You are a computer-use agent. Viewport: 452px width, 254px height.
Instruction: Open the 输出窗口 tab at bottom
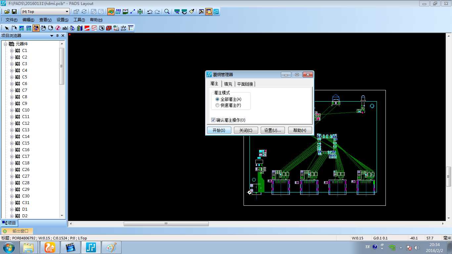17,231
